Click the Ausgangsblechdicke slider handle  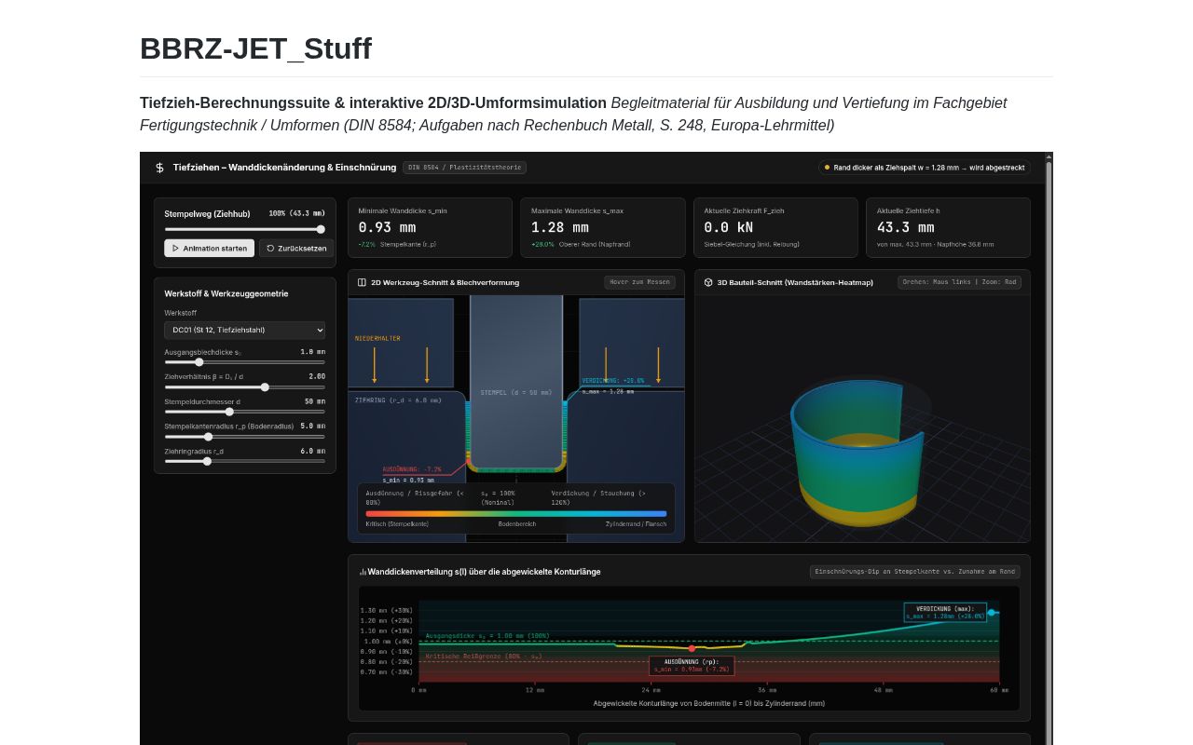[x=199, y=362]
